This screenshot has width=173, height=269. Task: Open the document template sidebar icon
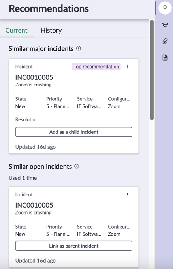(165, 58)
